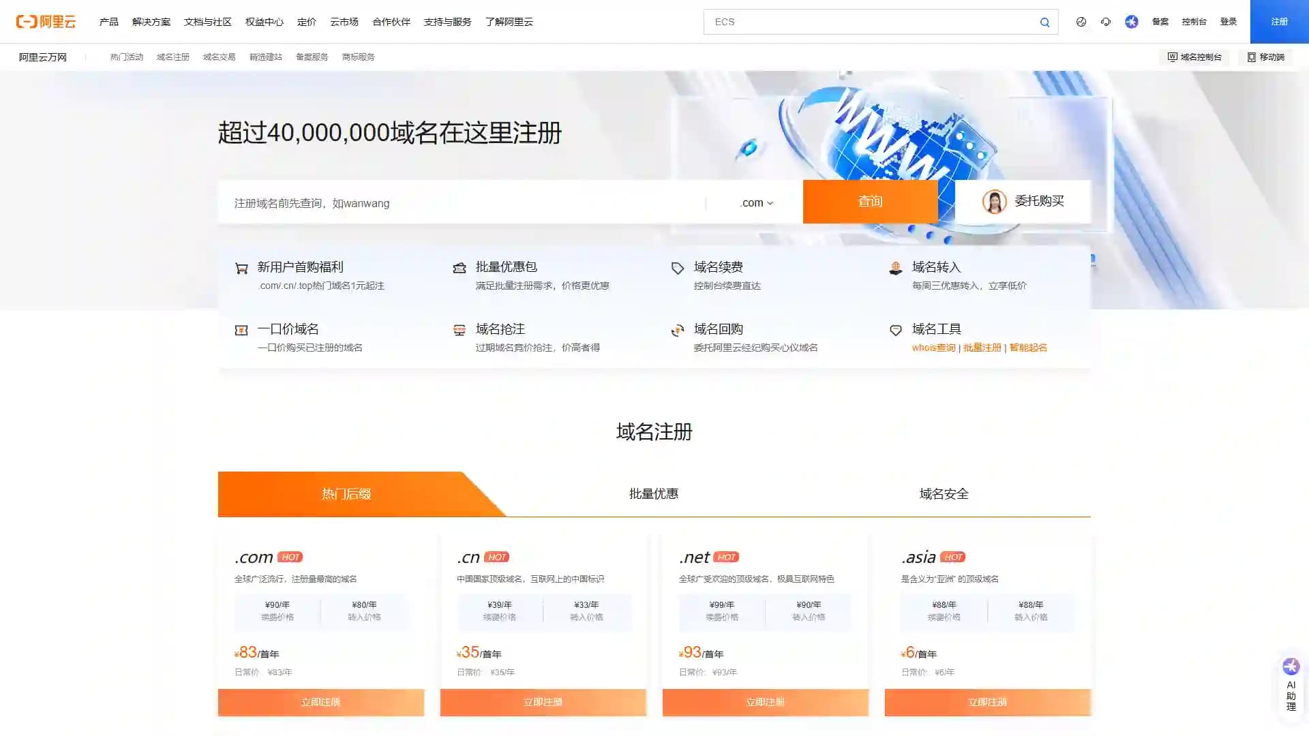Open the 域名回购 entry

click(x=719, y=329)
